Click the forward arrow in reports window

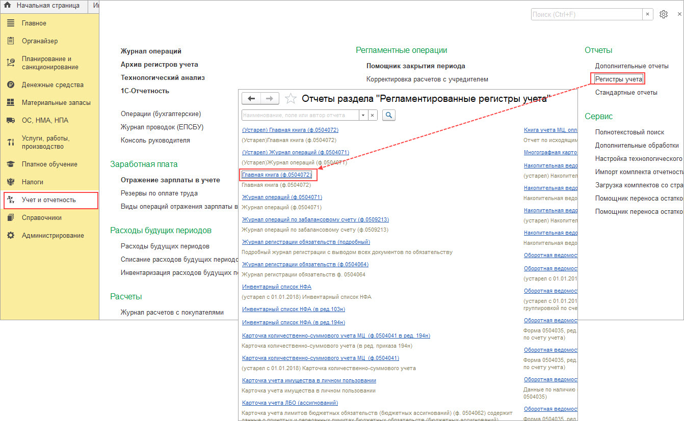tap(270, 98)
